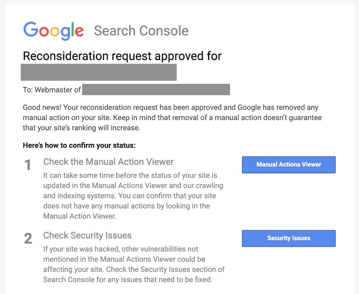Click the redacted box after 'Webmaster of'
Image resolution: width=359 pixels, height=294 pixels.
point(156,90)
